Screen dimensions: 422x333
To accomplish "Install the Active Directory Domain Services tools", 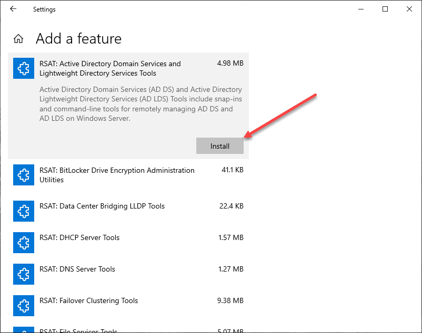I will 219,145.
